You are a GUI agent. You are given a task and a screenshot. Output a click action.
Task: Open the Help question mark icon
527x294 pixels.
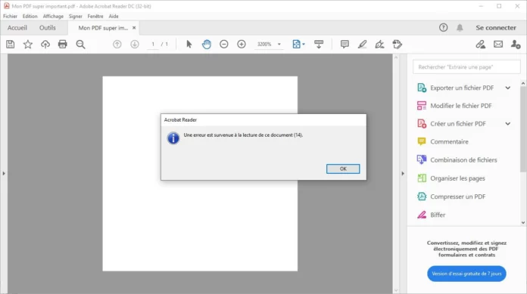pos(443,27)
